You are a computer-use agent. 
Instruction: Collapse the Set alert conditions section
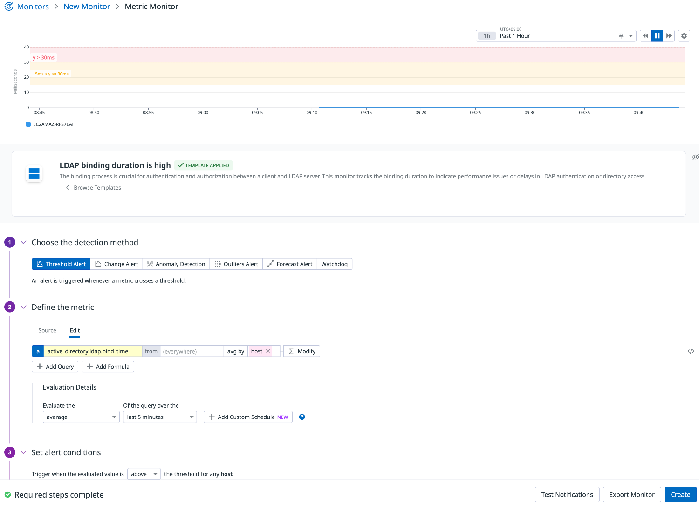click(x=23, y=452)
